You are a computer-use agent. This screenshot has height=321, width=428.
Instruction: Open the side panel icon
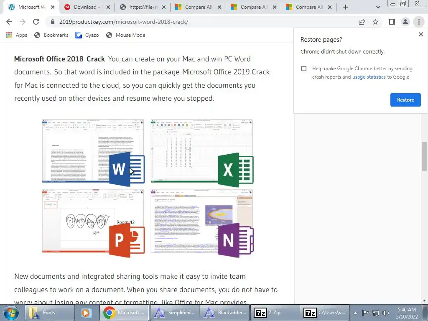pyautogui.click(x=392, y=22)
